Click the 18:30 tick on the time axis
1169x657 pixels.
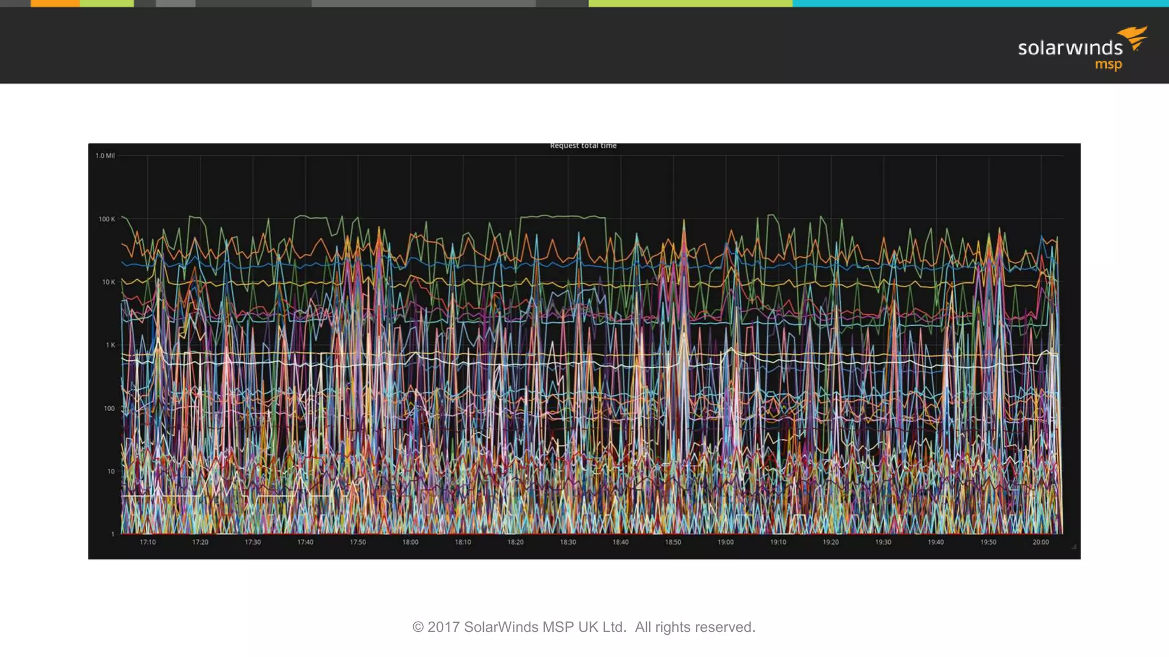tap(567, 542)
